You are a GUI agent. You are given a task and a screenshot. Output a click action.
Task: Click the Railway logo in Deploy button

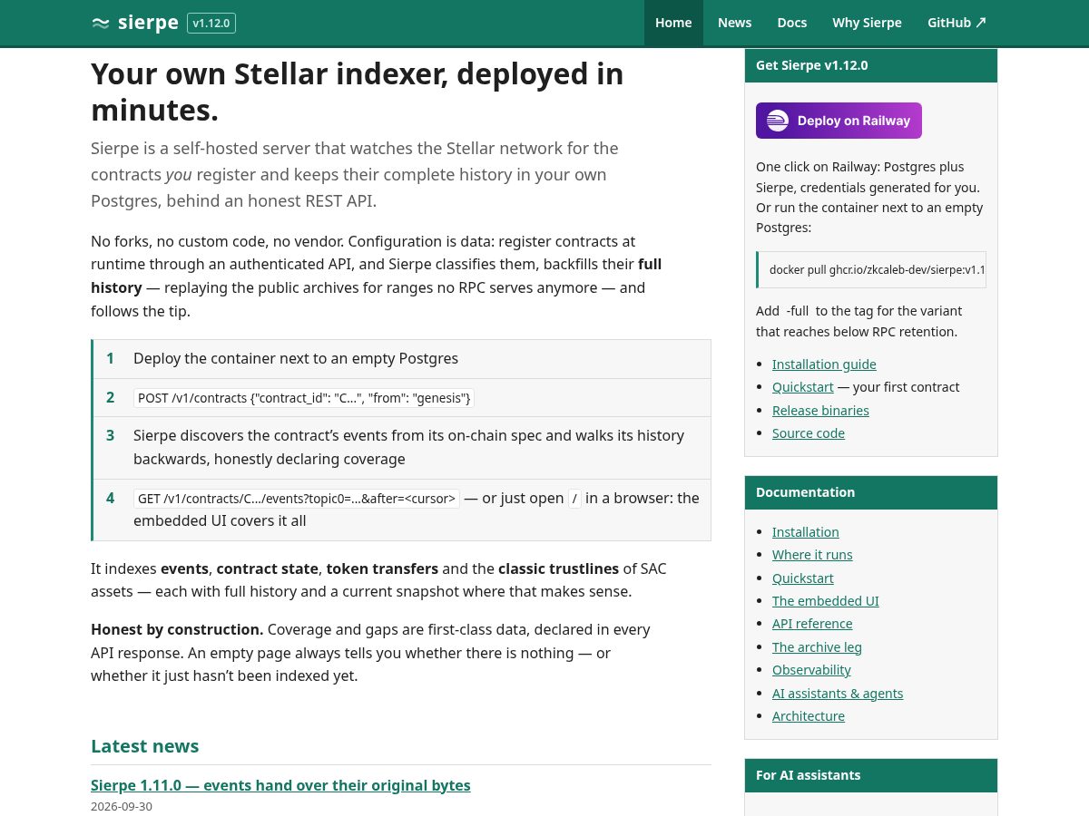tap(778, 121)
